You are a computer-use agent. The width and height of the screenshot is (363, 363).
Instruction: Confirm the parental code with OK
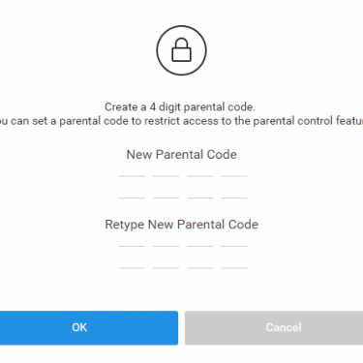89,328
